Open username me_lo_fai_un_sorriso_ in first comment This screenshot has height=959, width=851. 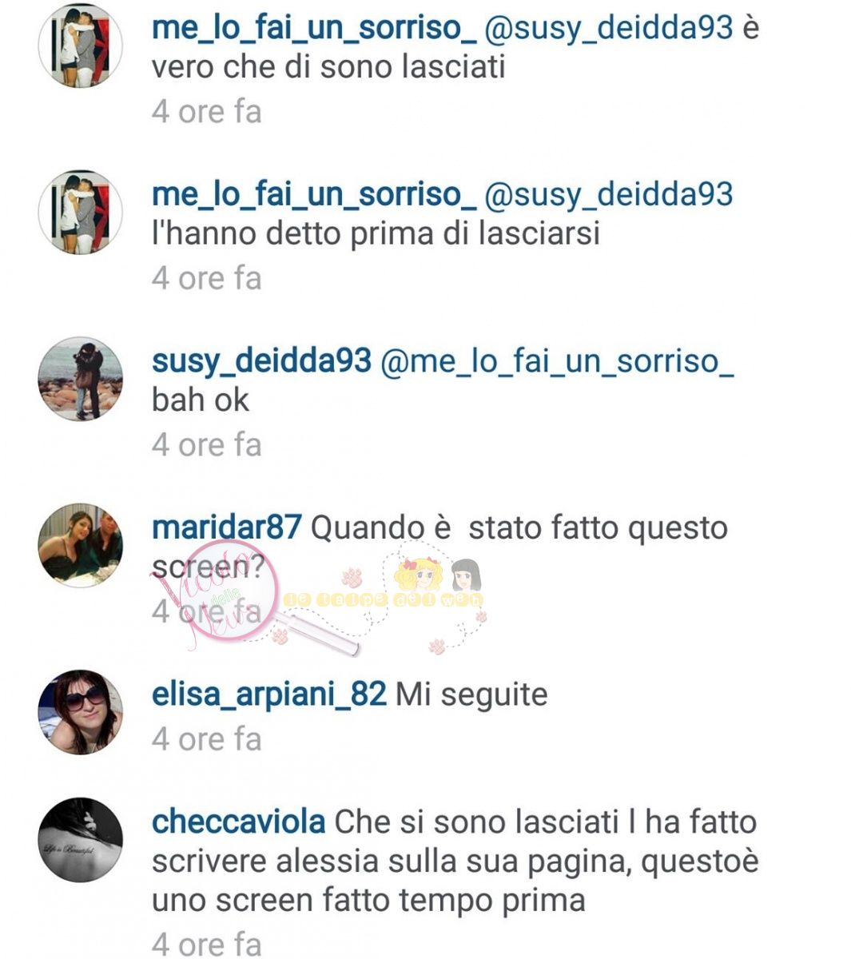[313, 28]
